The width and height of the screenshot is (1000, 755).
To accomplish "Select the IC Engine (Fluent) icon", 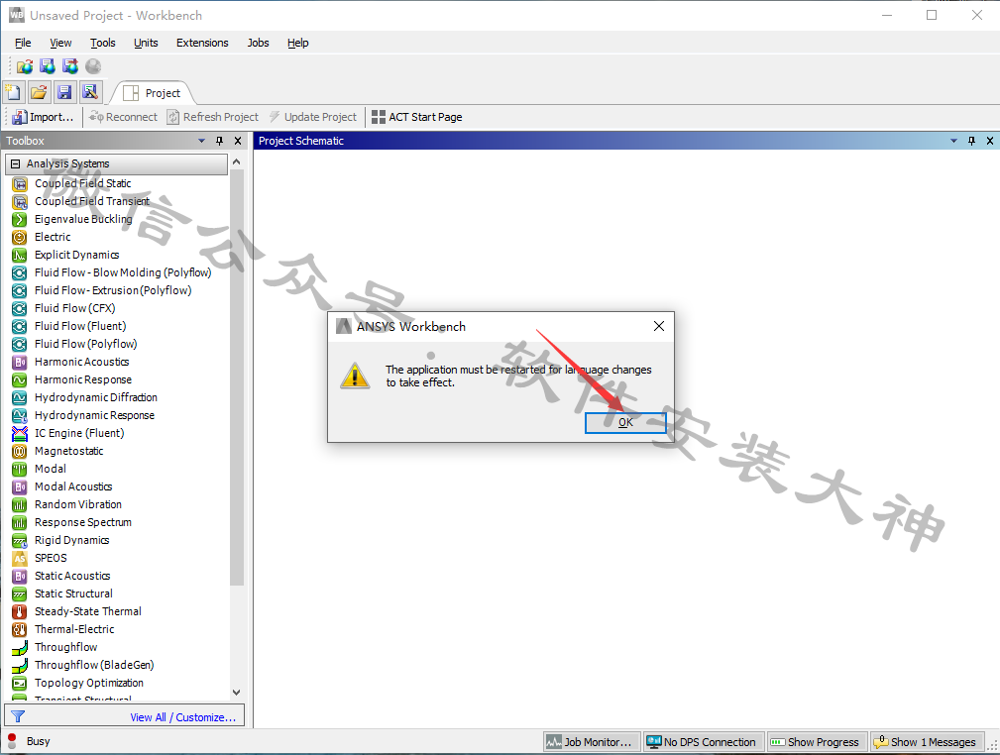I will pyautogui.click(x=20, y=434).
